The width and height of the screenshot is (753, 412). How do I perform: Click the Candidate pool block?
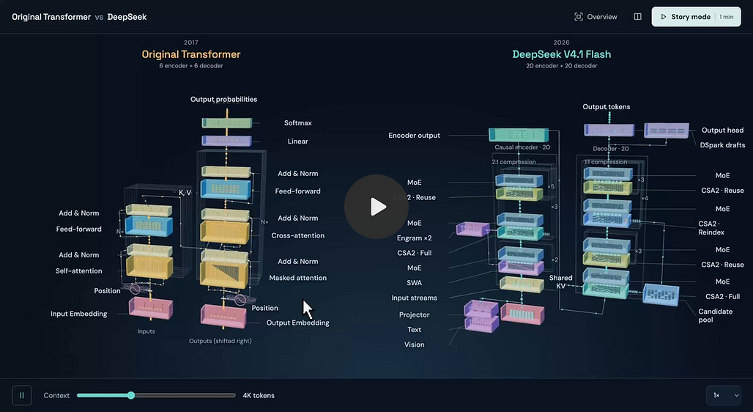pyautogui.click(x=661, y=294)
